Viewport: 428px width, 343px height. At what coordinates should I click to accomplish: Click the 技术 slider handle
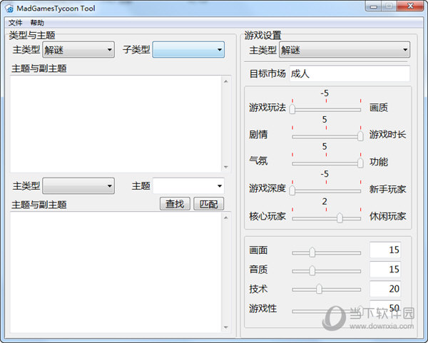click(x=319, y=289)
